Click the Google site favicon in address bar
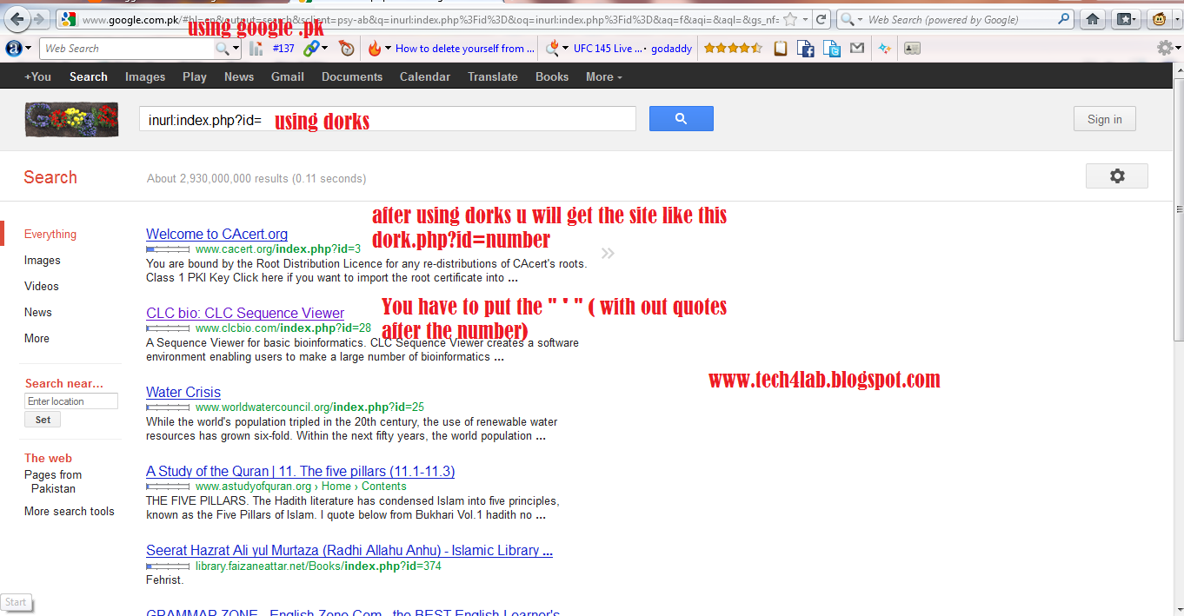Screen dimensions: 1184x616 (69, 19)
